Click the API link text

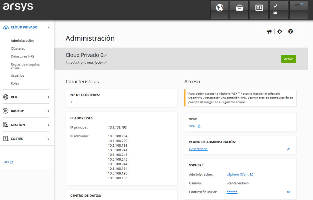point(6,162)
